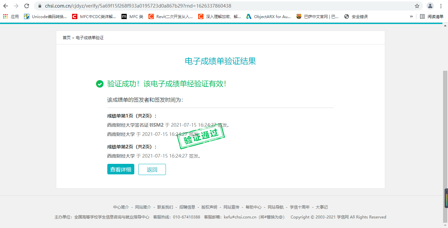Screen dimensions: 448x228
Task: Click 西南财经大学签名证书SM2 text
Action: click(x=135, y=125)
